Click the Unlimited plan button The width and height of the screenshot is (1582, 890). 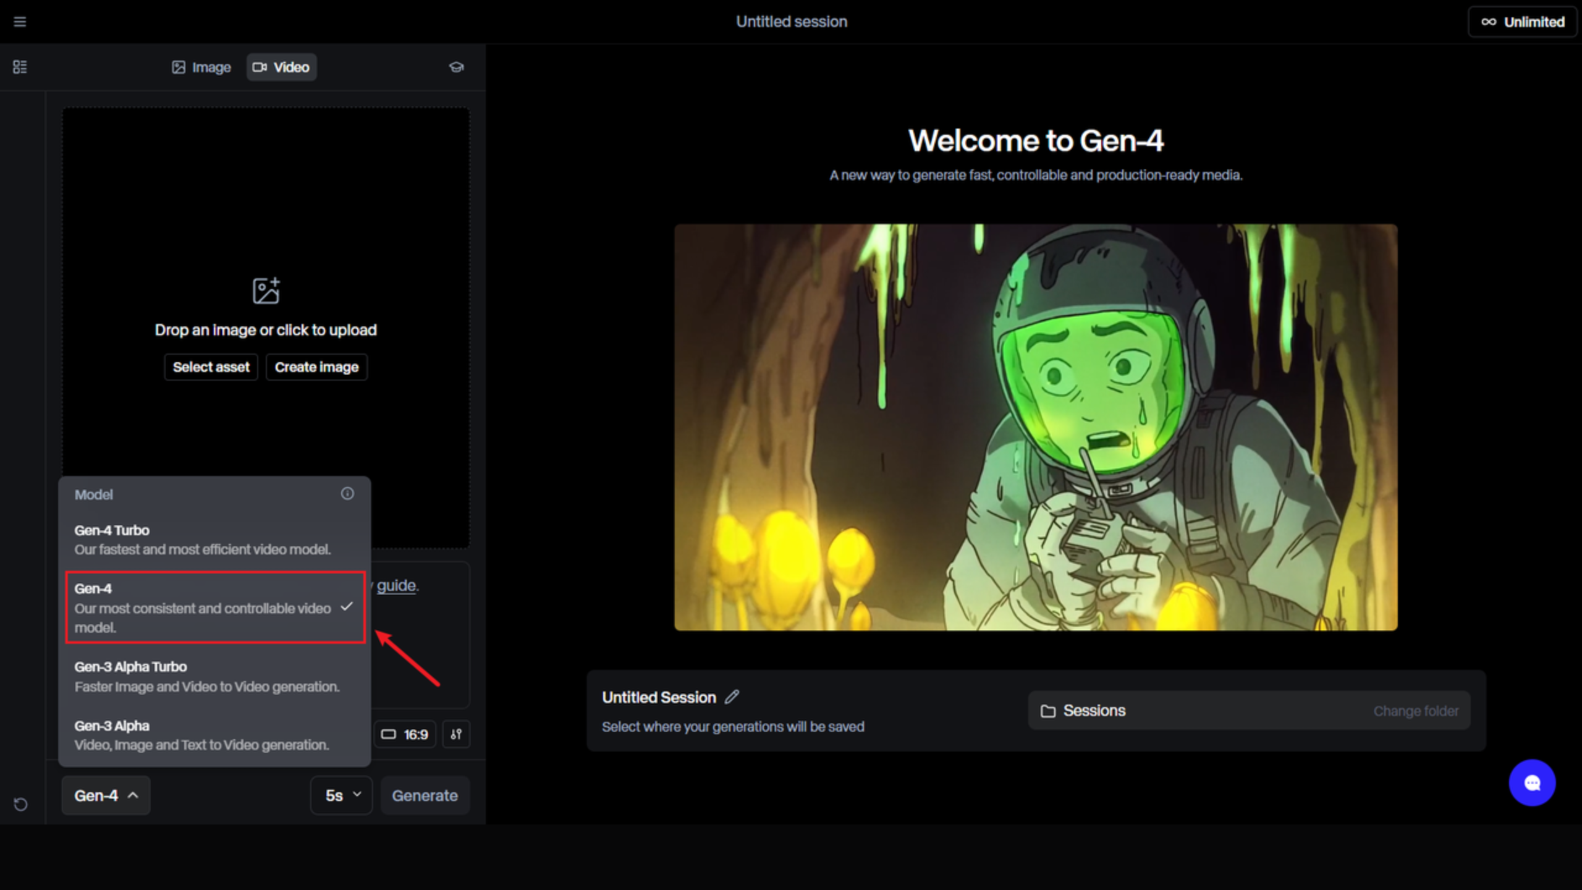(1522, 22)
